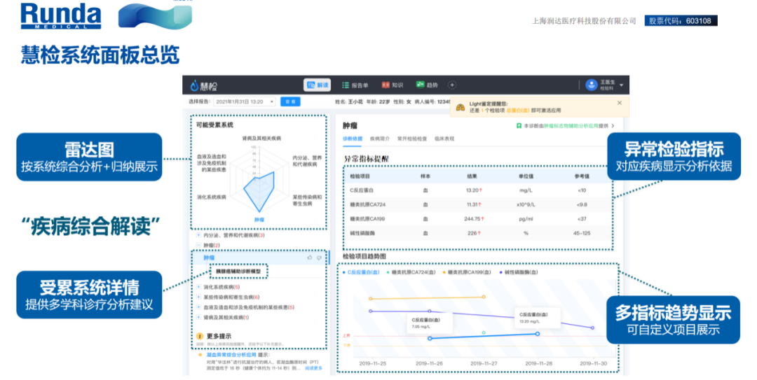Click the 阅读更多 link
Image resolution: width=757 pixels, height=380 pixels.
click(313, 367)
